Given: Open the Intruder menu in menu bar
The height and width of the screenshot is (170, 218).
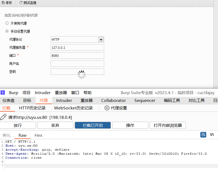Looking at the screenshot, I should pos(43,93).
